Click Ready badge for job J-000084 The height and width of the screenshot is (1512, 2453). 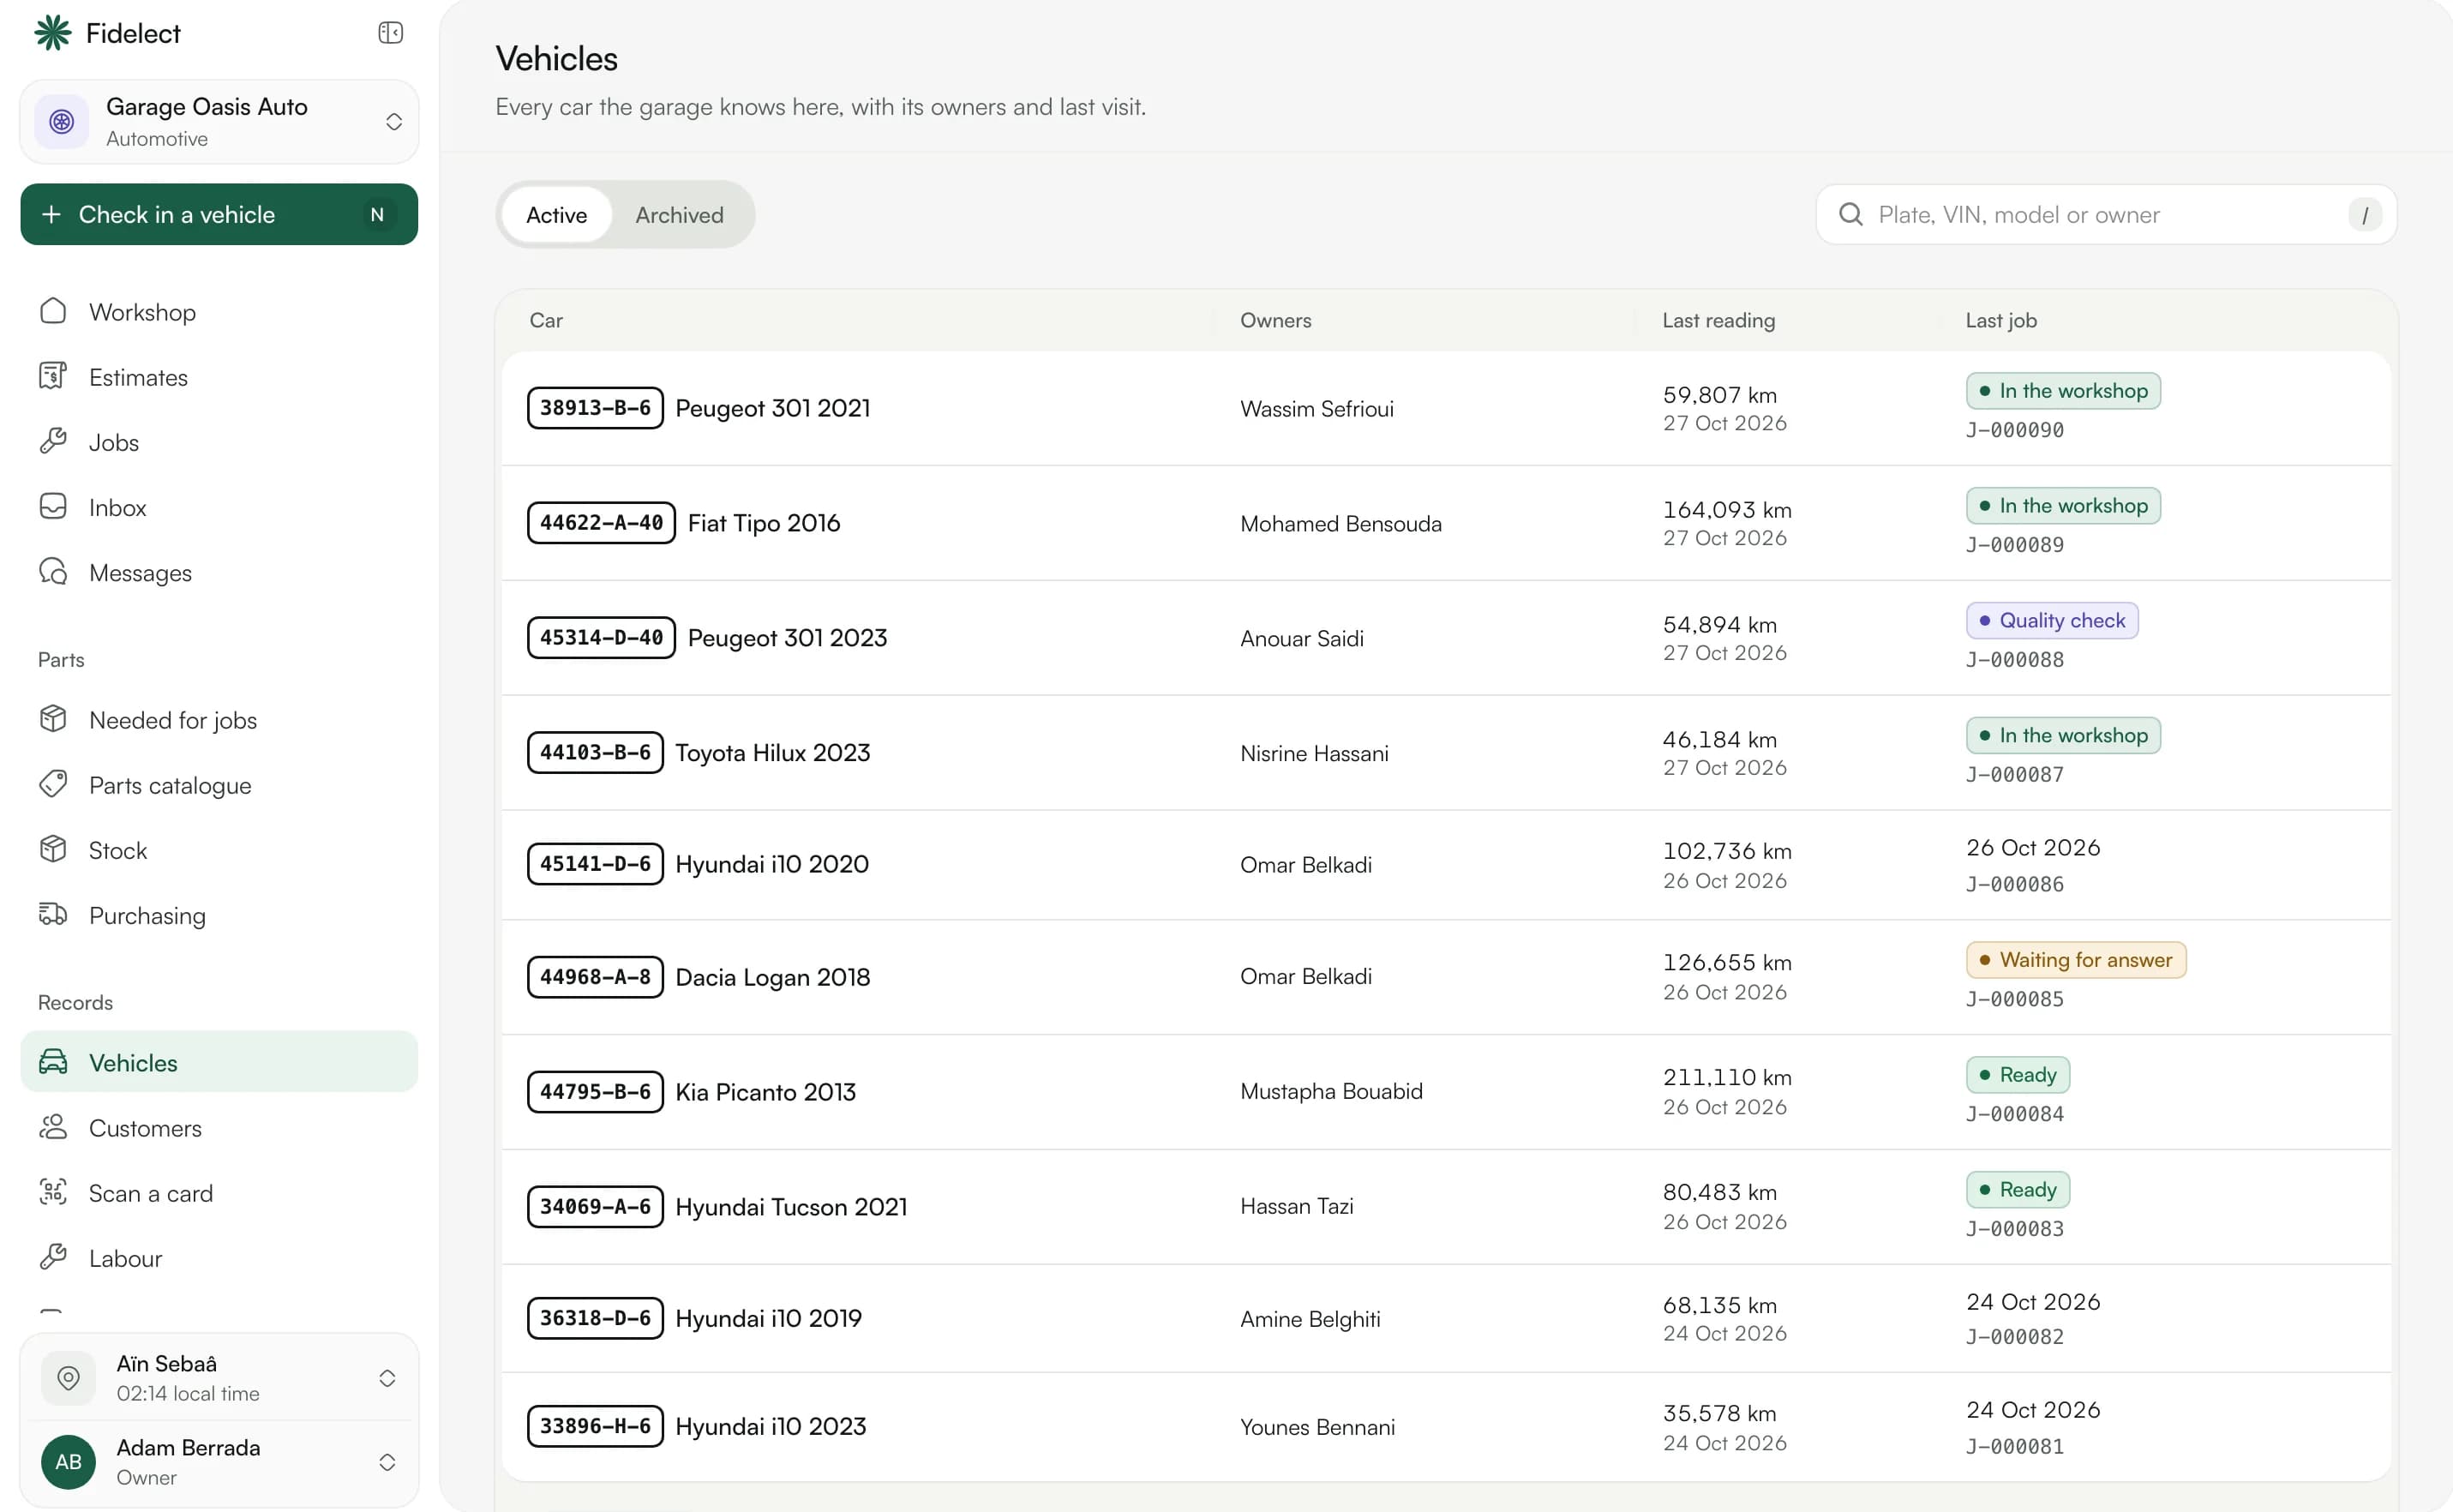pyautogui.click(x=2018, y=1075)
